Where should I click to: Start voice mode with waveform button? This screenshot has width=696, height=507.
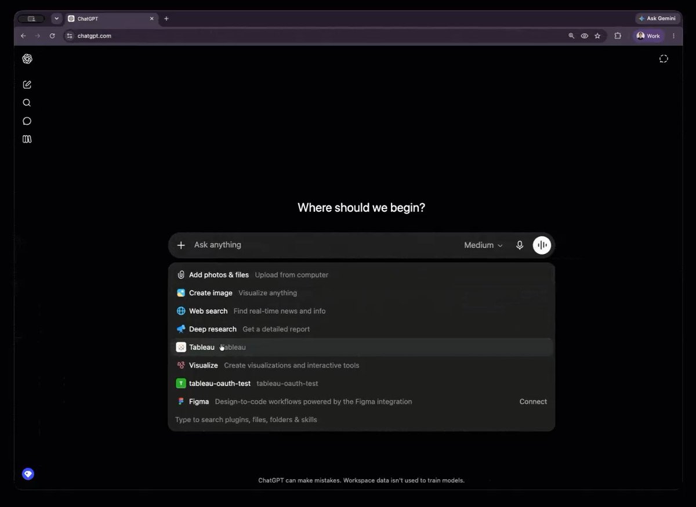(542, 245)
